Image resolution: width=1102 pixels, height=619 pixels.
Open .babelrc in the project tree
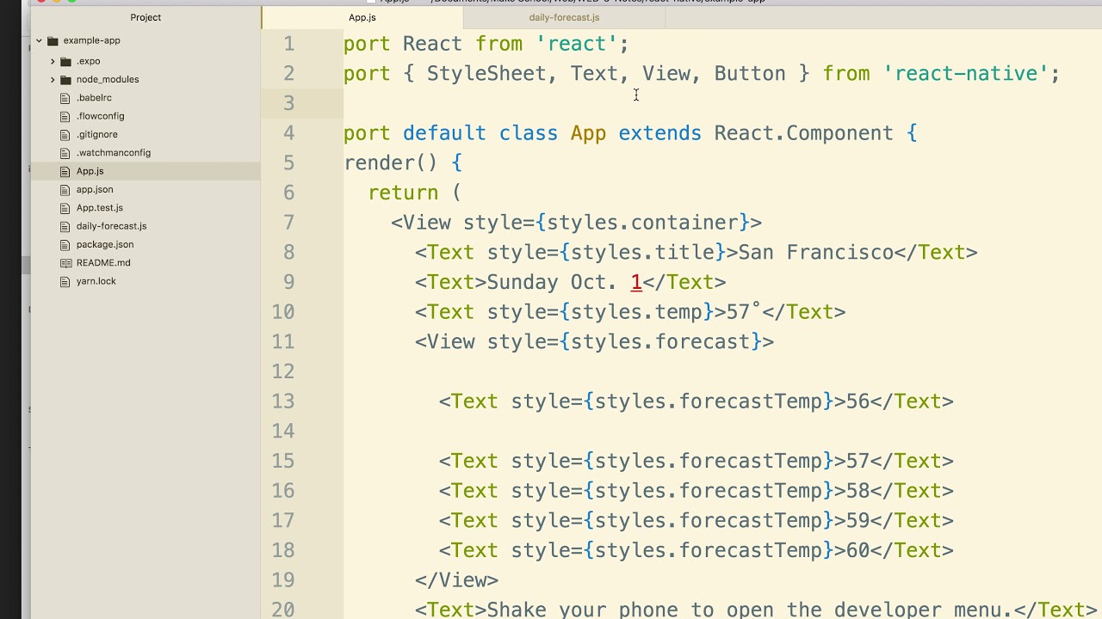coord(94,98)
